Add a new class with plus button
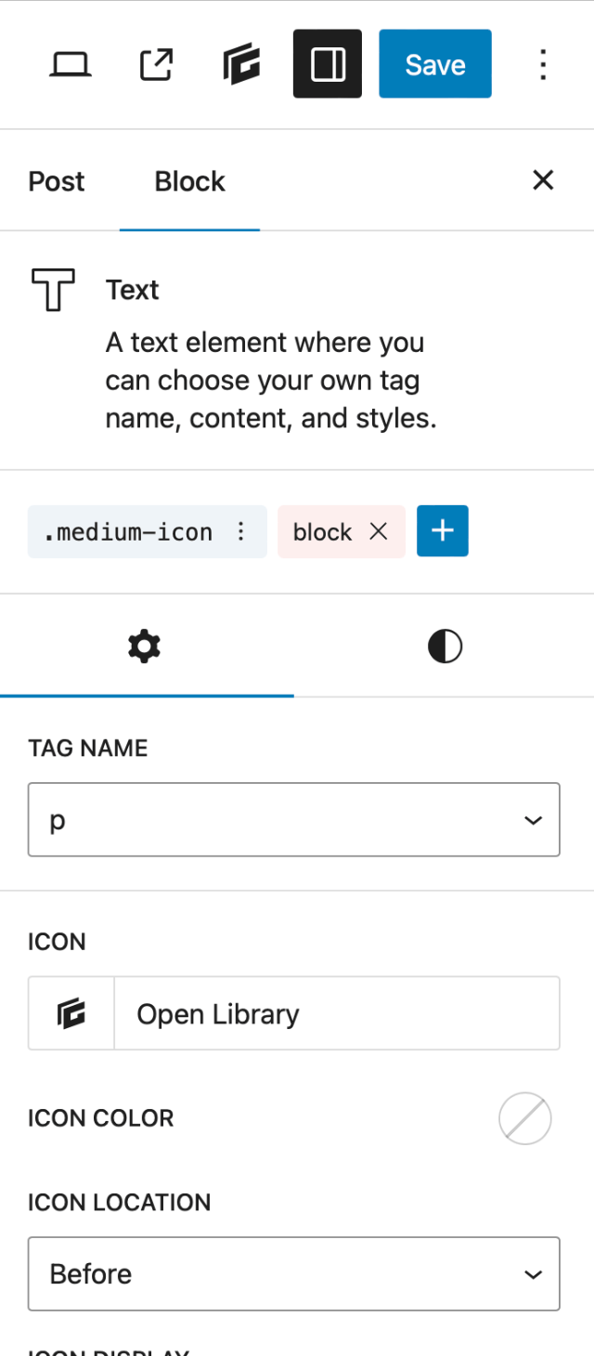The width and height of the screenshot is (594, 1356). (x=443, y=531)
